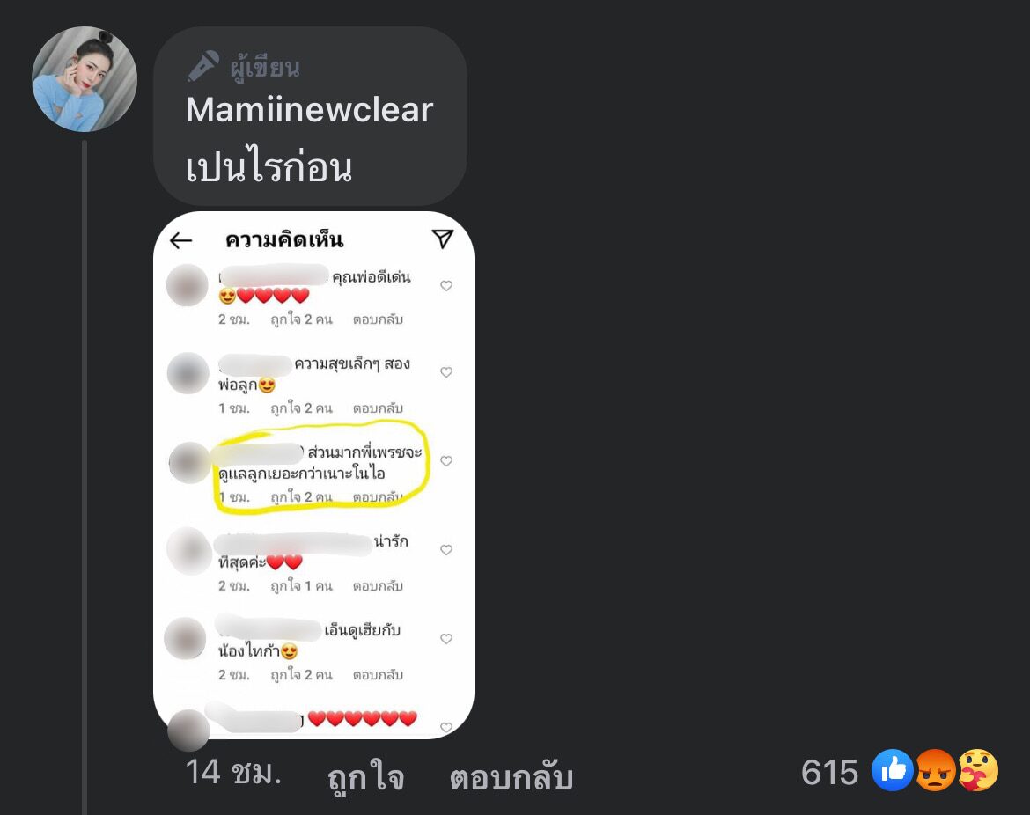The width and height of the screenshot is (1030, 815).
Task: Tap the heart beside the เอ็นดูเฮียกับ comment
Action: [446, 638]
